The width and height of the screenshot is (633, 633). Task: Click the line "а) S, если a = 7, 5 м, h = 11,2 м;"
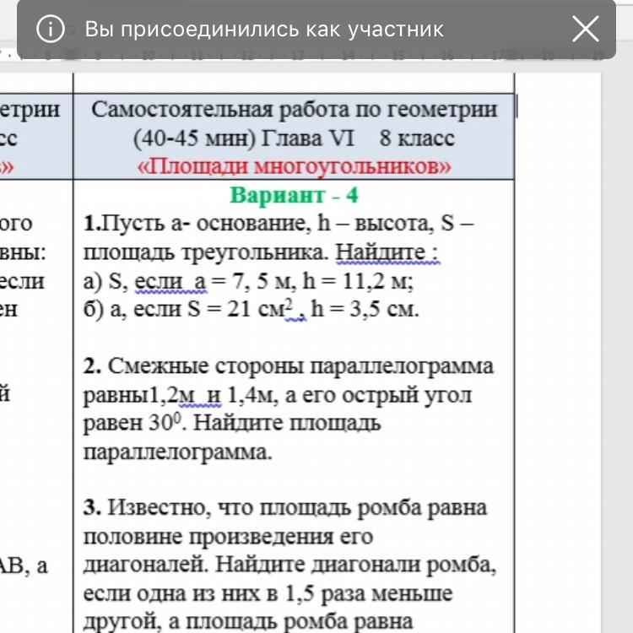[x=248, y=281]
